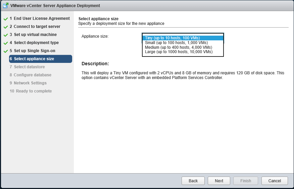Go to step 1 End User License Agreement
The width and height of the screenshot is (294, 189).
40,18
